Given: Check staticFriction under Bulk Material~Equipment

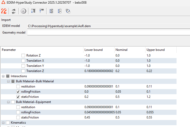Looking at the screenshot, I should (x=18, y=117).
